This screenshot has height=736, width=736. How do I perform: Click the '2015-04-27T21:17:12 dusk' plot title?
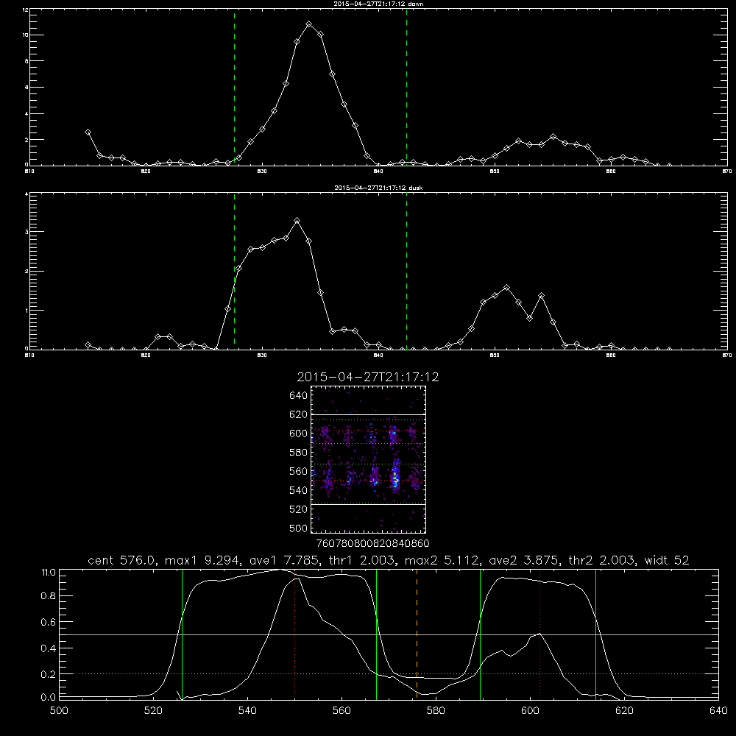tap(378, 188)
